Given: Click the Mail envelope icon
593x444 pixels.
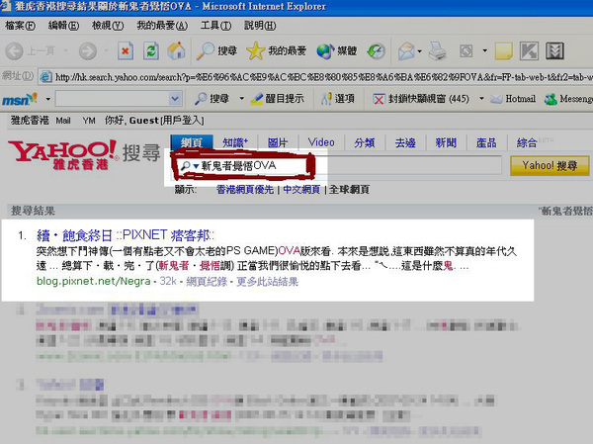Looking at the screenshot, I should coord(406,51).
